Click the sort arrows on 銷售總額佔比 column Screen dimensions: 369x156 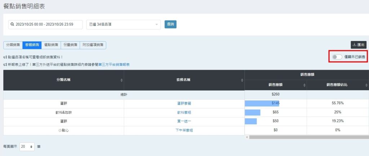click(x=366, y=85)
